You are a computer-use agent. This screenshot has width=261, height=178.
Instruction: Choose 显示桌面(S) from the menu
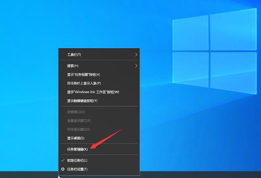[x=99, y=138]
